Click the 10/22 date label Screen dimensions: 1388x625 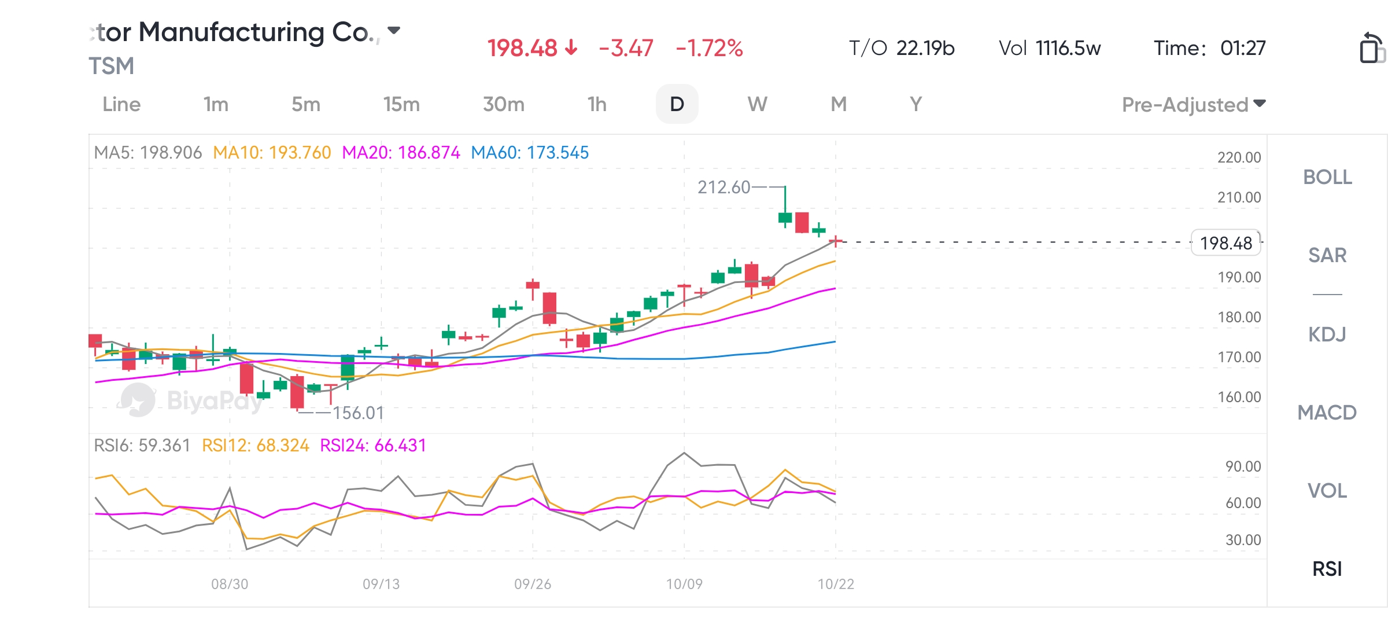(836, 584)
